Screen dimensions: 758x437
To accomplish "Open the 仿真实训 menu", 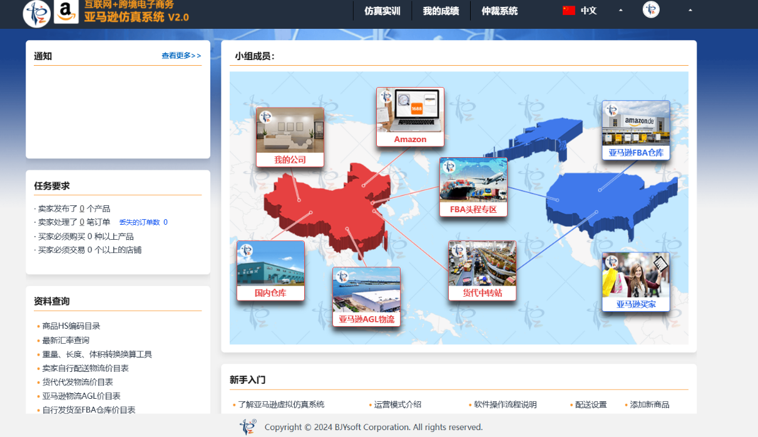I will (382, 11).
